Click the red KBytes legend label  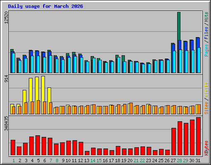[206, 148]
